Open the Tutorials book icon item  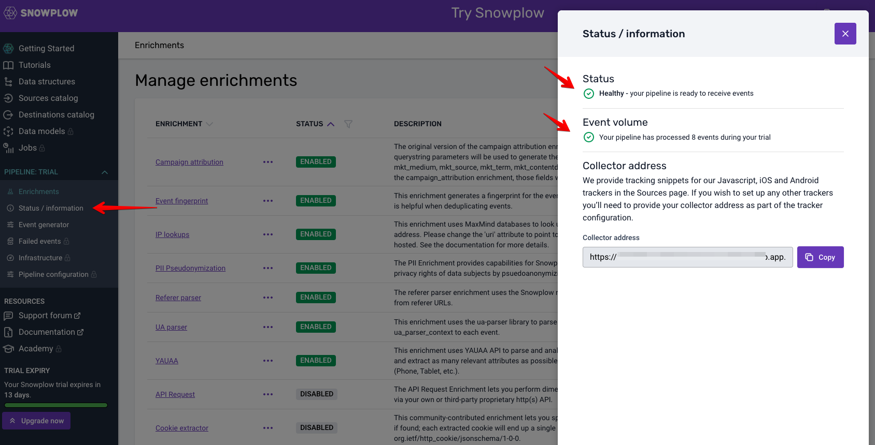pos(27,65)
